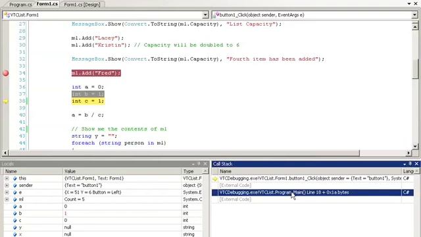Click the code editor vertical scrollbar thumb
The image size is (421, 237).
point(415,68)
